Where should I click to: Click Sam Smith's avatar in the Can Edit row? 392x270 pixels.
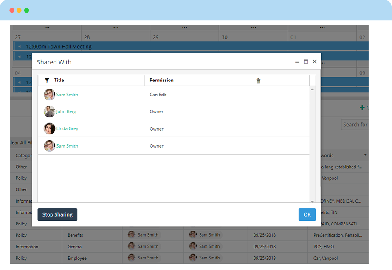pos(49,95)
